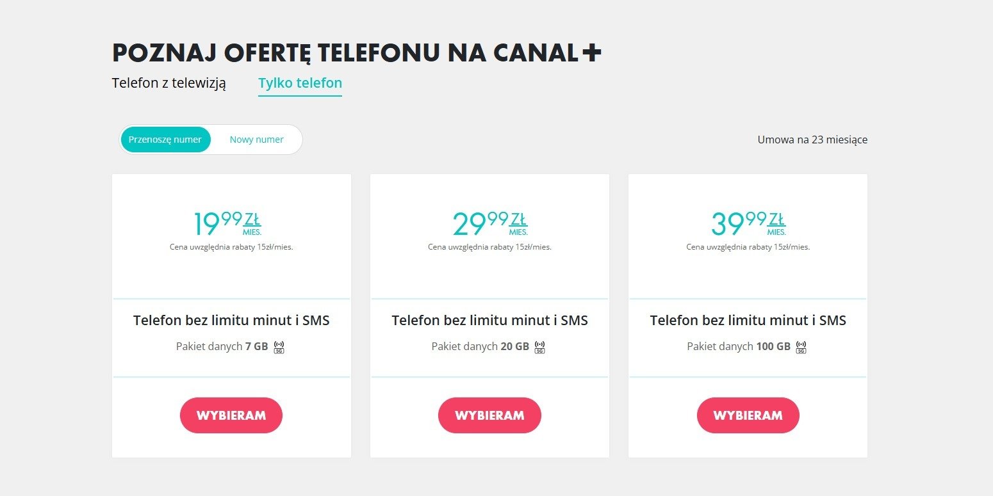Switch to the Nowy numer option

pyautogui.click(x=256, y=139)
